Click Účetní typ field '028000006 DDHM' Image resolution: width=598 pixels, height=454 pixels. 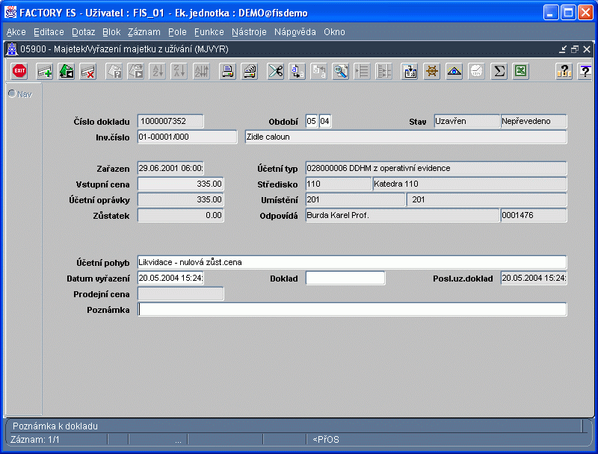coord(436,168)
